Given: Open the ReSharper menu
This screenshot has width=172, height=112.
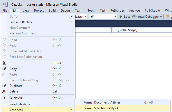Looking at the screenshot, I should (117, 11).
